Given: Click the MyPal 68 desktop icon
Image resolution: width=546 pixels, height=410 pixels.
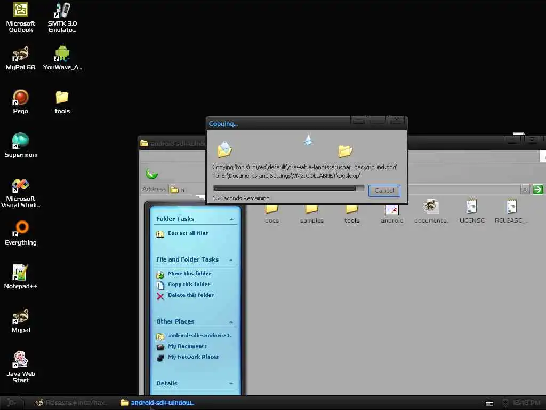Looking at the screenshot, I should [21, 58].
